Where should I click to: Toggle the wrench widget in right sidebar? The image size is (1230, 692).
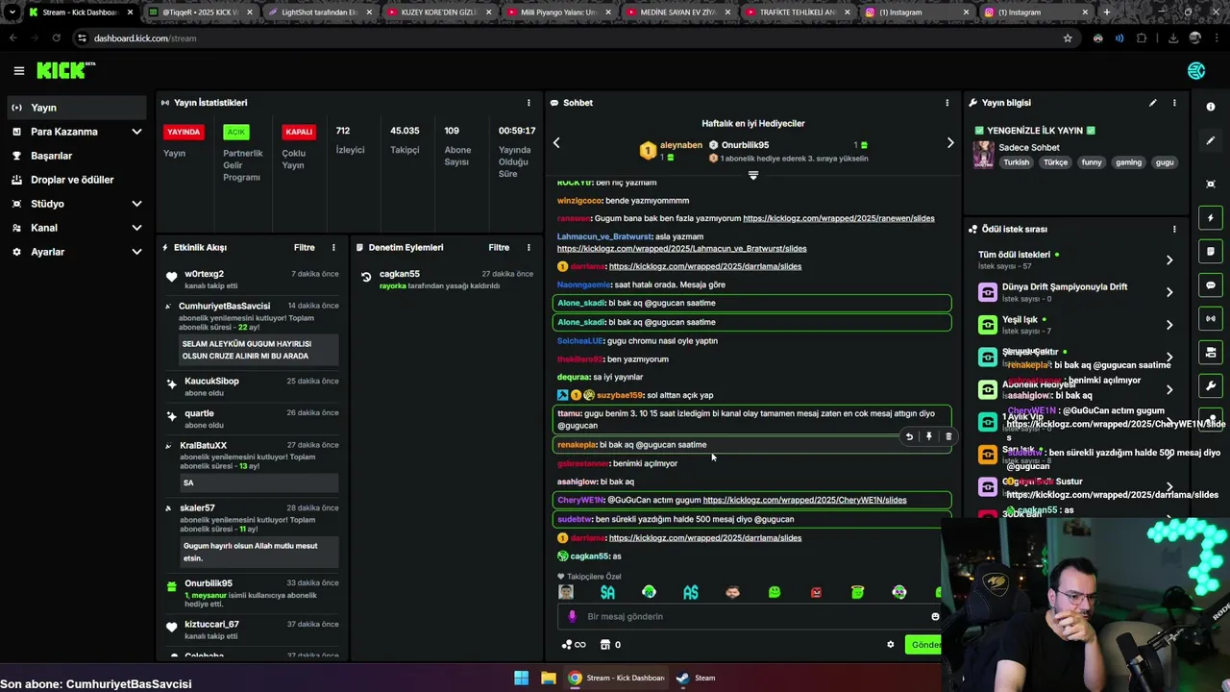click(1211, 385)
